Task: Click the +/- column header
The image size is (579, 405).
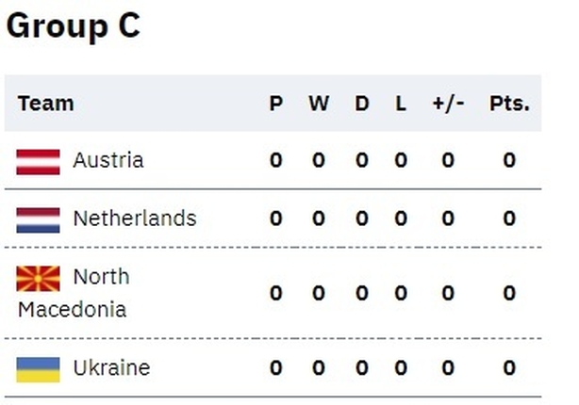Action: (x=448, y=104)
